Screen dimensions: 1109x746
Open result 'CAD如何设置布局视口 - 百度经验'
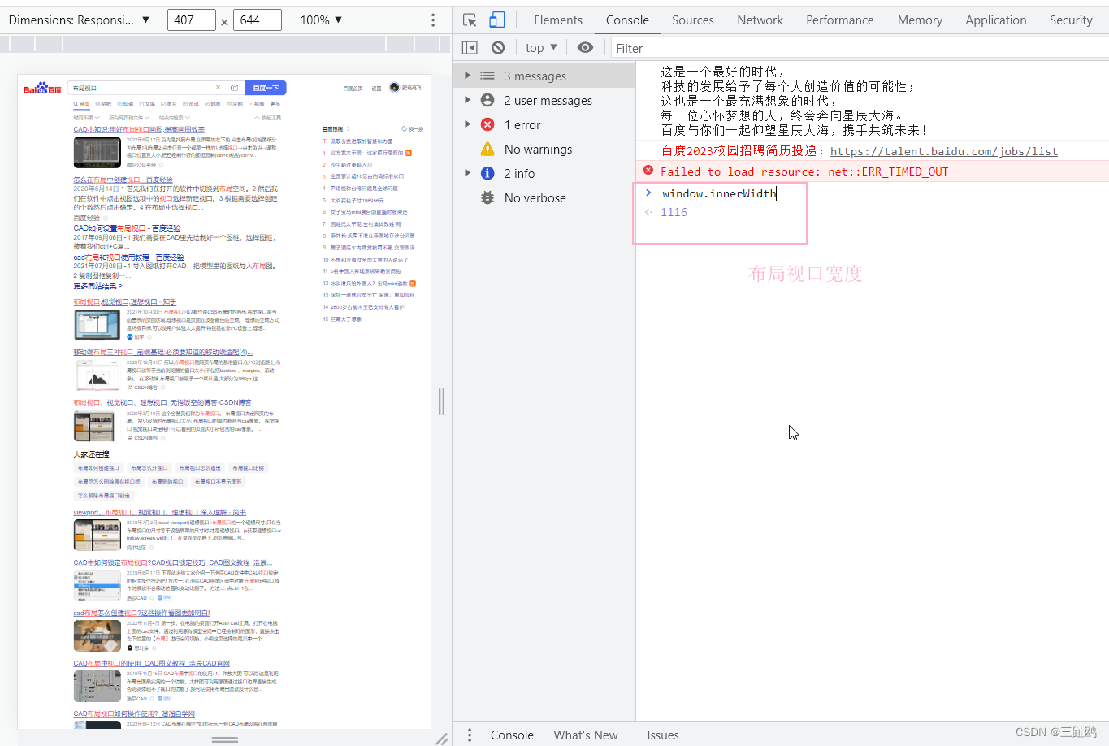tap(127, 228)
